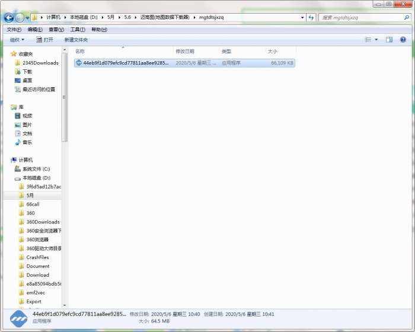This screenshot has height=332, width=415.
Task: Go forward using the Forward arrow button
Action: click(x=20, y=18)
